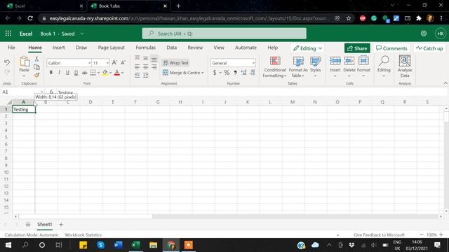449x252 pixels.
Task: Toggle align text right
Action: point(154,67)
